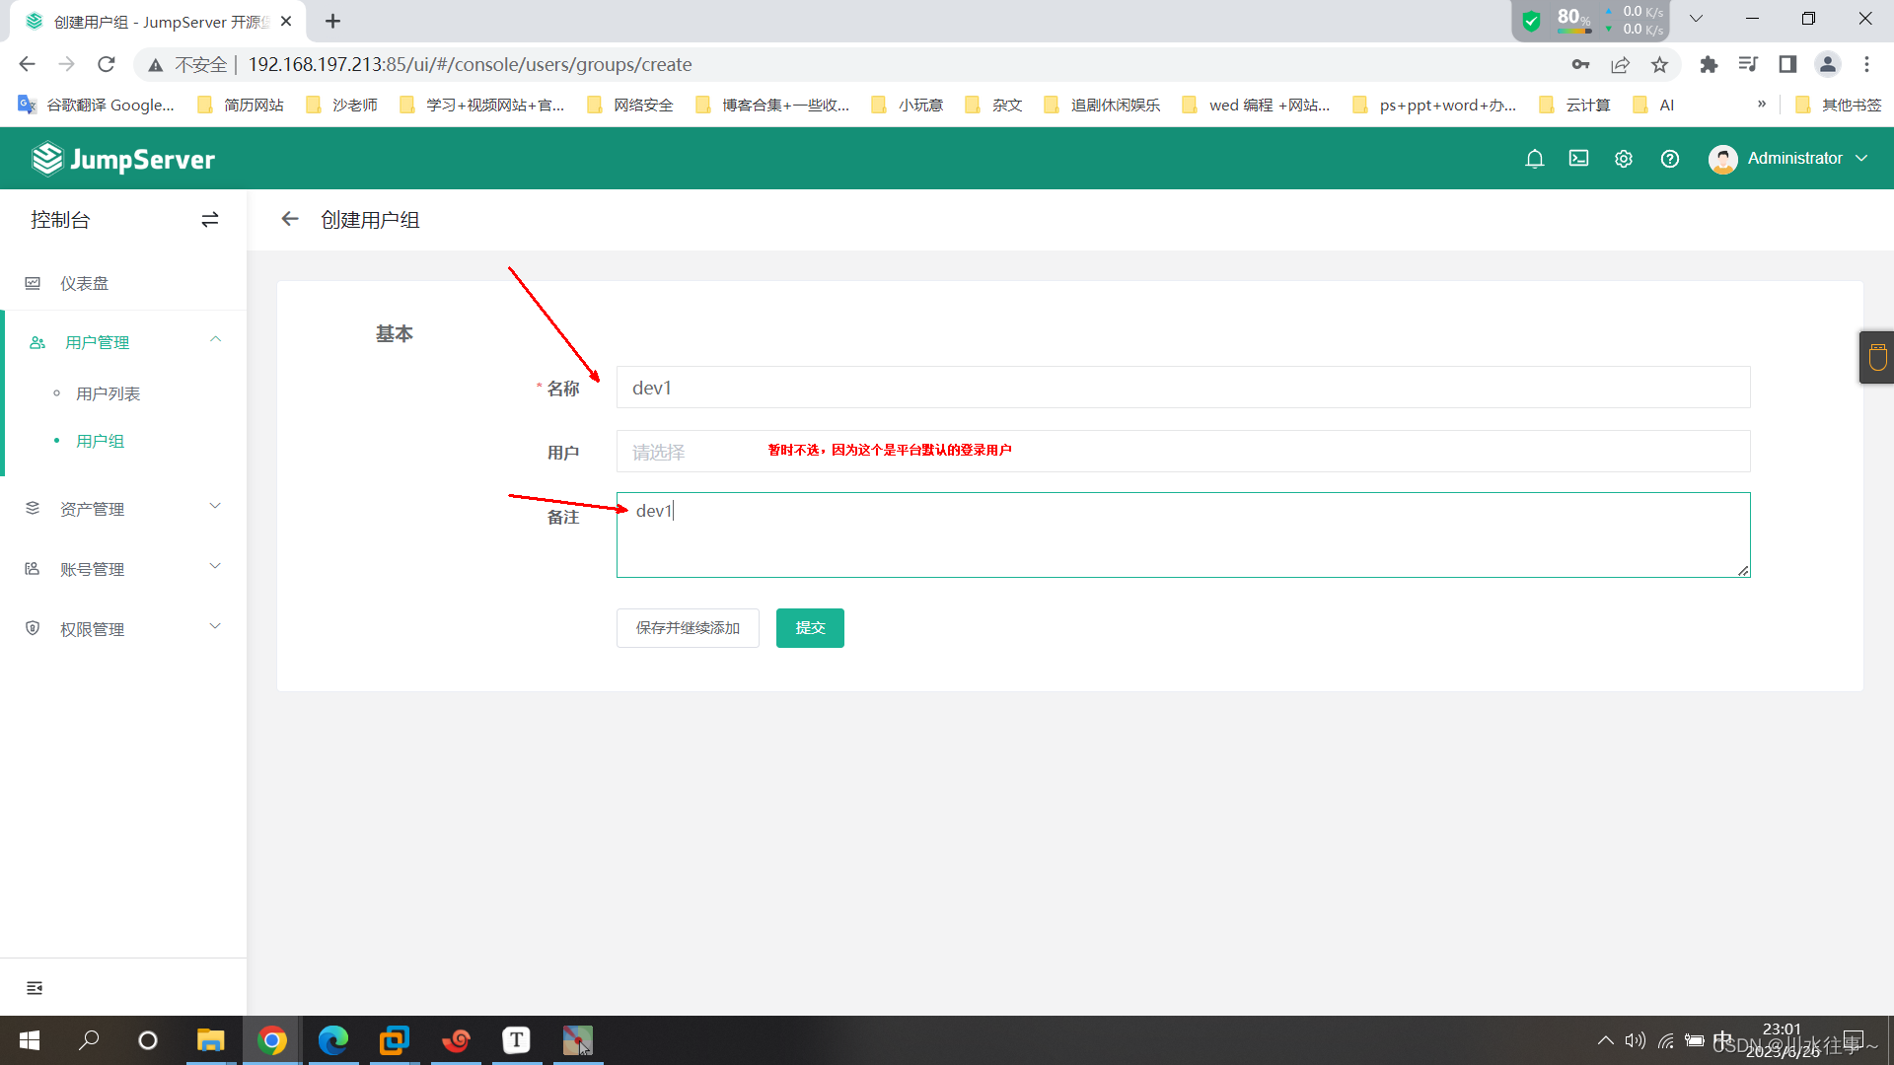The image size is (1894, 1065).
Task: Open Microsoft Edge from the taskbar
Action: tap(332, 1040)
